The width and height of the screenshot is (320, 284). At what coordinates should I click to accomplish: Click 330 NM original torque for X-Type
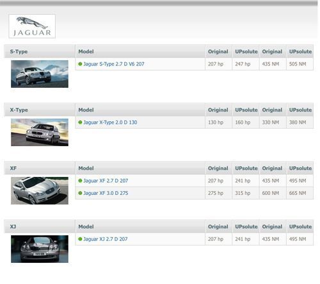[x=271, y=122]
